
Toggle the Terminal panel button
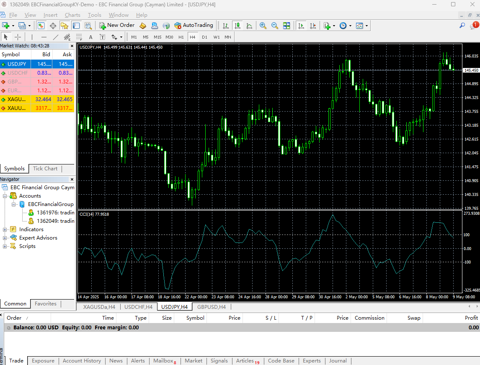tap(76, 26)
